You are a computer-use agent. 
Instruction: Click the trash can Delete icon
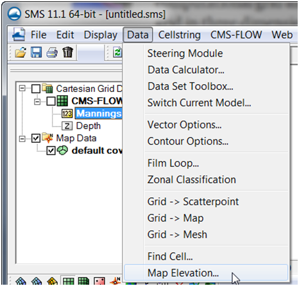67,52
